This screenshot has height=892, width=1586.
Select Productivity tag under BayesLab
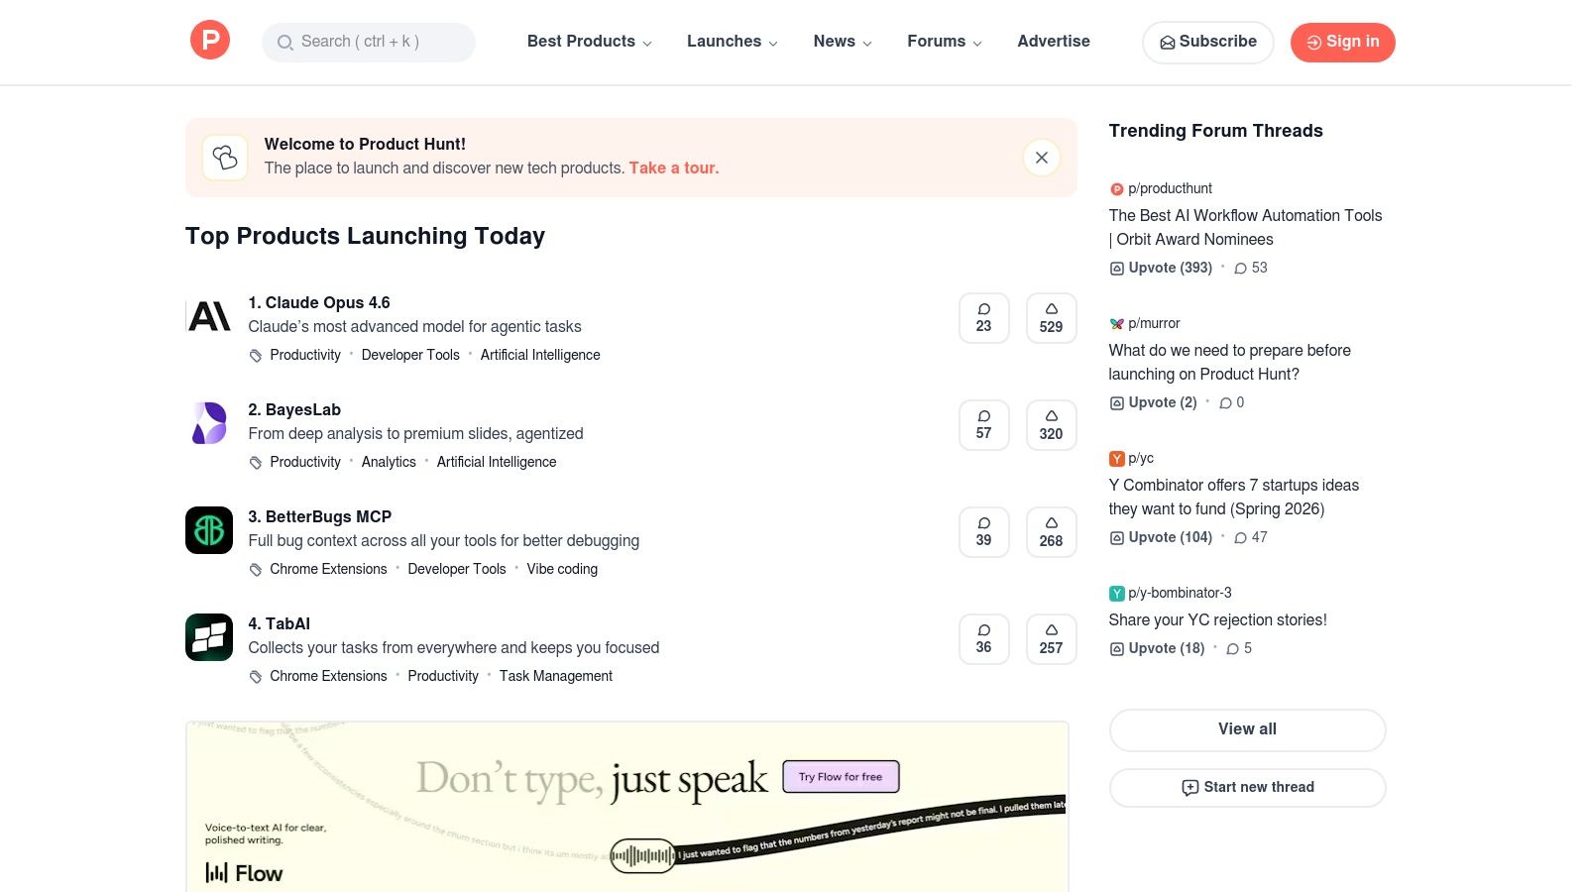coord(305,462)
